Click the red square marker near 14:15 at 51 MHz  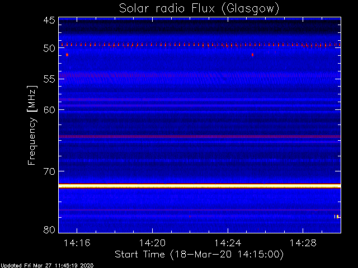click(x=67, y=55)
